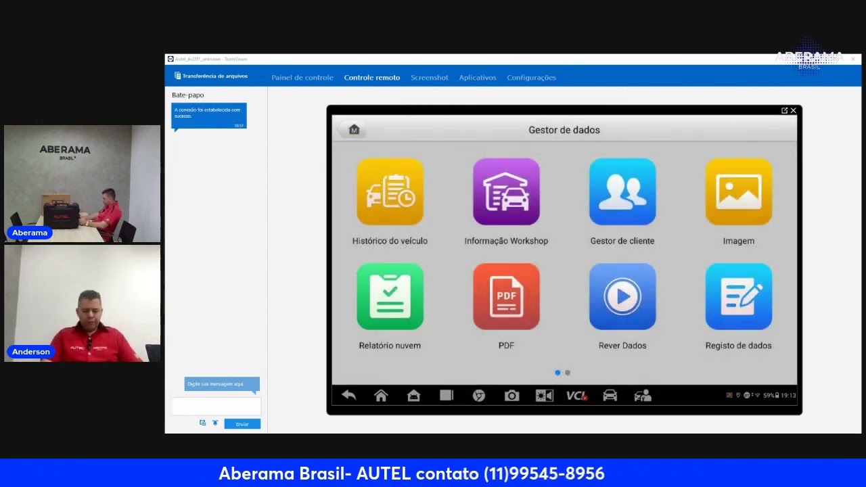
Task: Launch Chrome browser from the navigation bar
Action: click(479, 396)
